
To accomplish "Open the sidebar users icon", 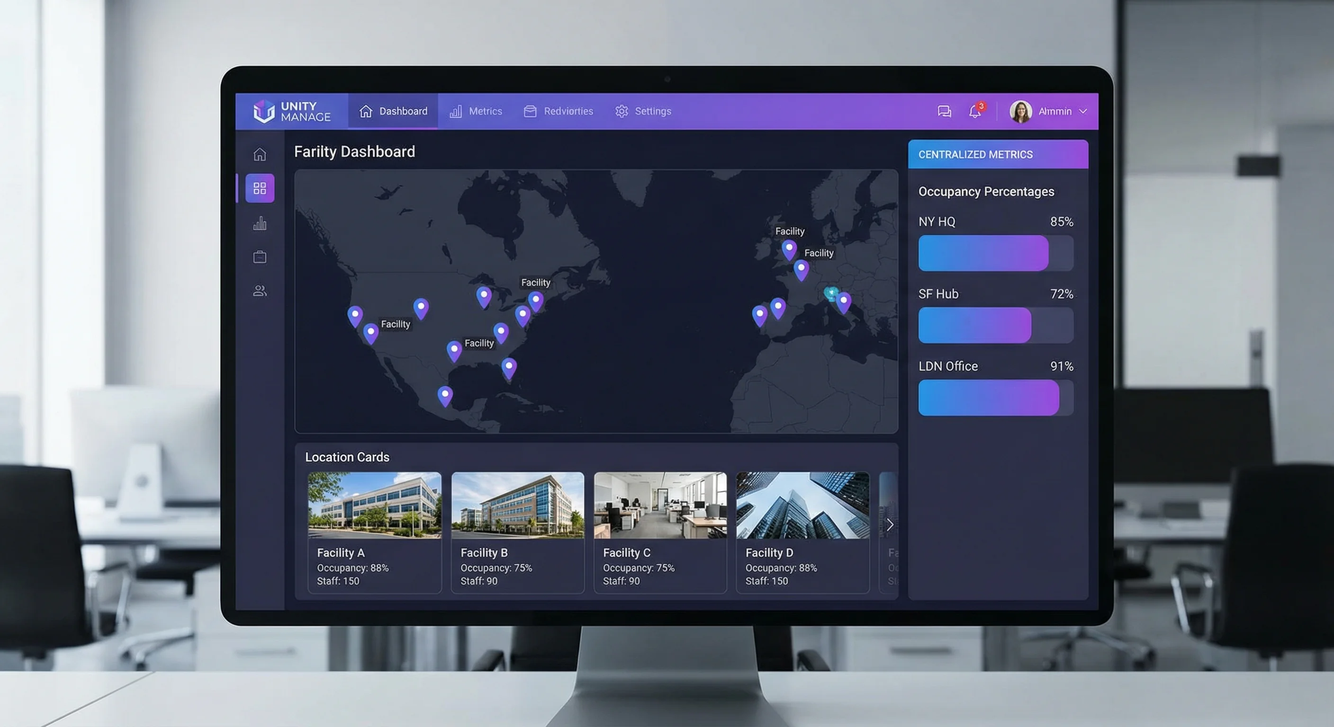I will pyautogui.click(x=260, y=291).
